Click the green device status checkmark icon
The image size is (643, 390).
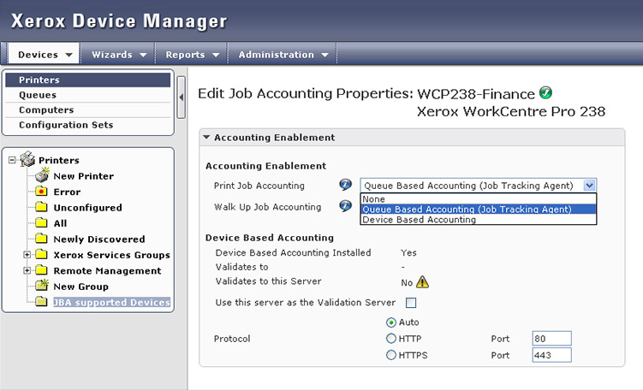(545, 93)
